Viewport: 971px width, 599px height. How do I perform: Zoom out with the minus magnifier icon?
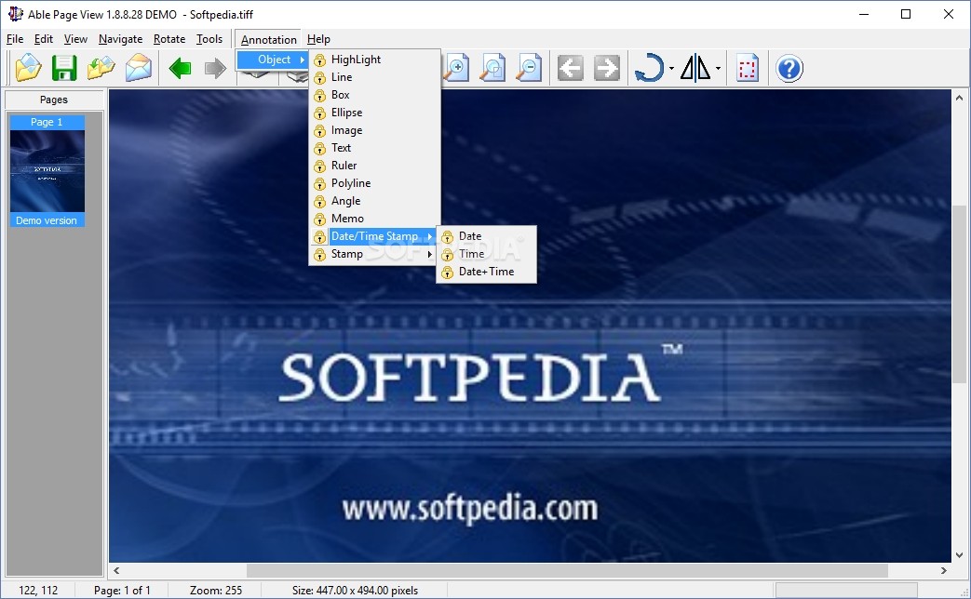[x=529, y=68]
